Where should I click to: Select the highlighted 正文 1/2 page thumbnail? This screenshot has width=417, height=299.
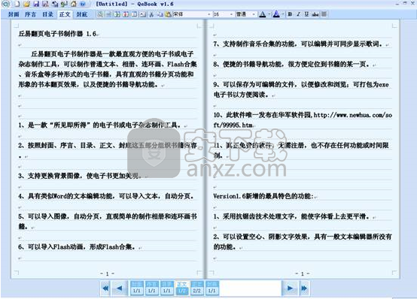coord(182,288)
